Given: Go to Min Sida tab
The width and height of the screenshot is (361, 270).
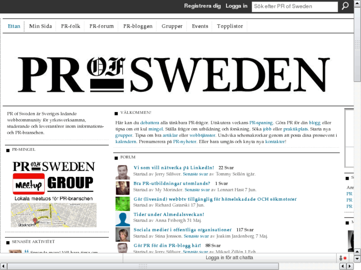Looking at the screenshot, I should point(41,26).
